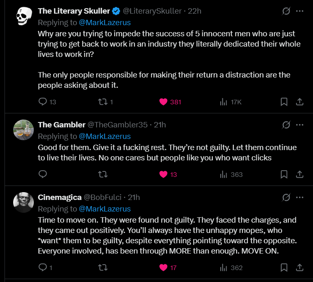
Task: Open The Literary Skuller profile name
Action: coord(74,11)
